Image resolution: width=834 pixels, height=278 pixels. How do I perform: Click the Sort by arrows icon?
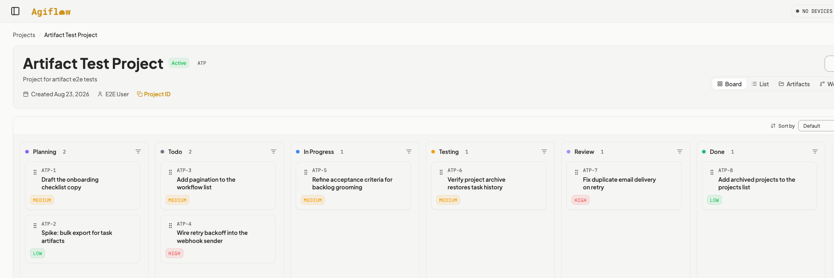(x=773, y=126)
